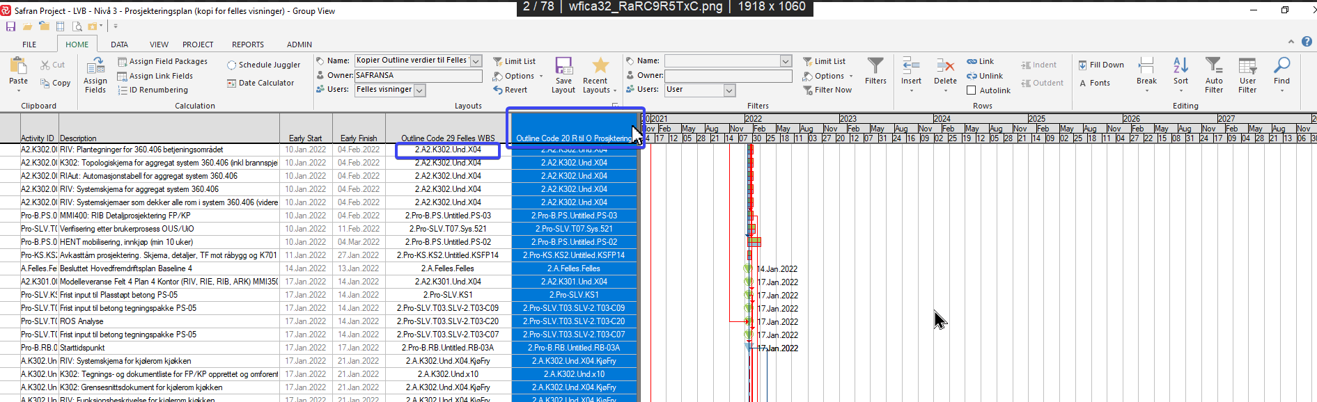The height and width of the screenshot is (402, 1317).
Task: Click the Save Layout icon
Action: (563, 67)
